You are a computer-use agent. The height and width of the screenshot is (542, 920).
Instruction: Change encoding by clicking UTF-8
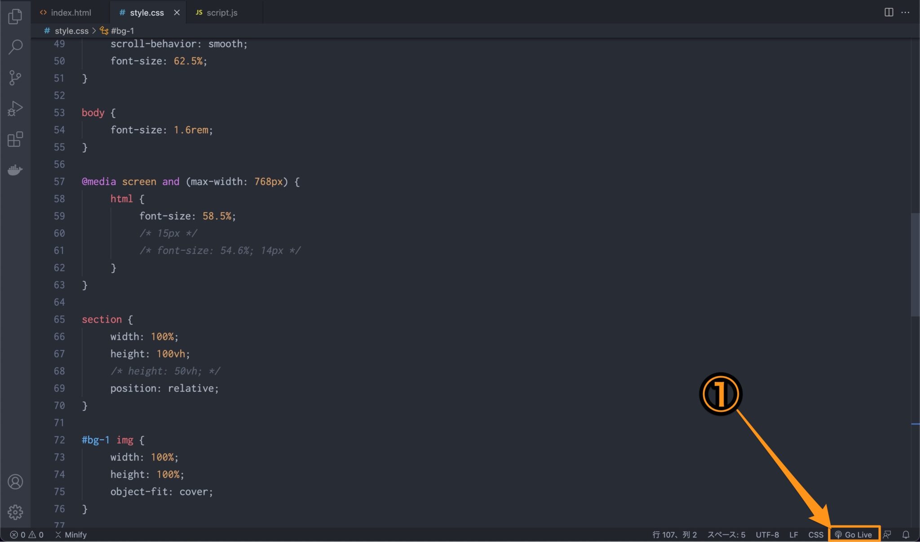pyautogui.click(x=767, y=534)
